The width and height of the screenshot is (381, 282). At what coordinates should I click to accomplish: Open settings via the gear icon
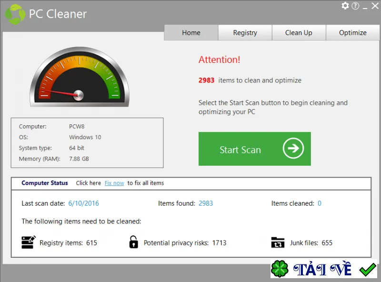click(345, 6)
